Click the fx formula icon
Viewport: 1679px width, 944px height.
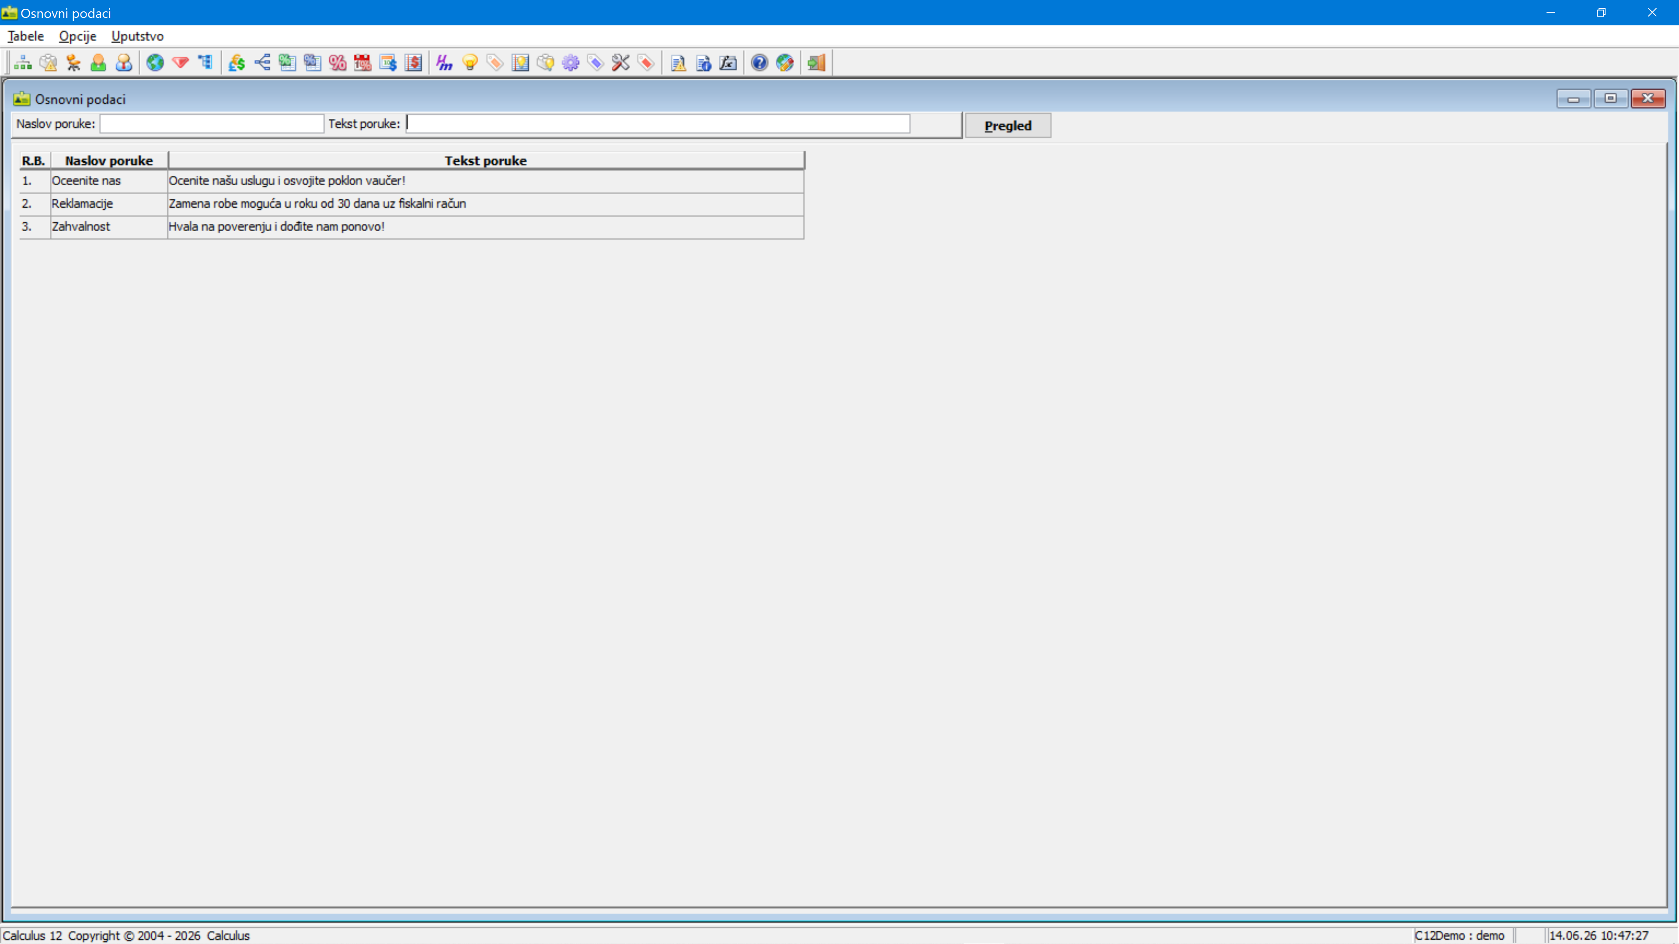click(x=728, y=62)
